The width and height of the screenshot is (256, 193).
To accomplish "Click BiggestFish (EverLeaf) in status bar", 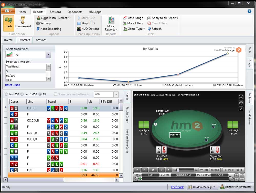I will [236, 187].
